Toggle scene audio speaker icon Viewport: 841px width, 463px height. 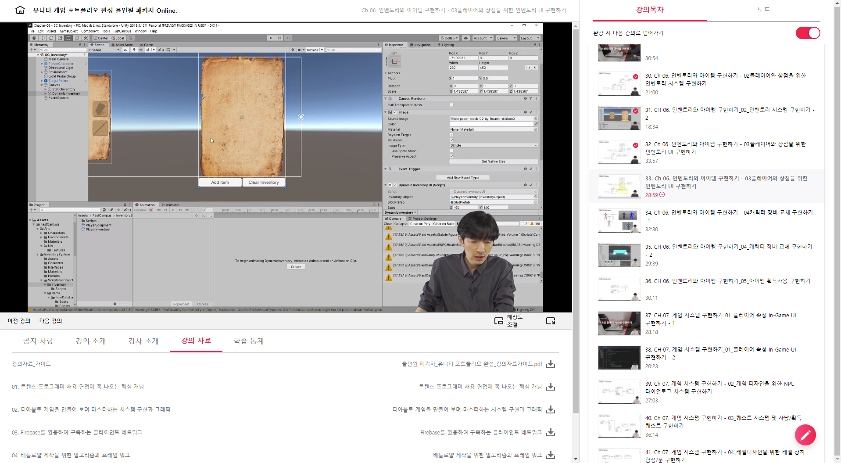(141, 50)
